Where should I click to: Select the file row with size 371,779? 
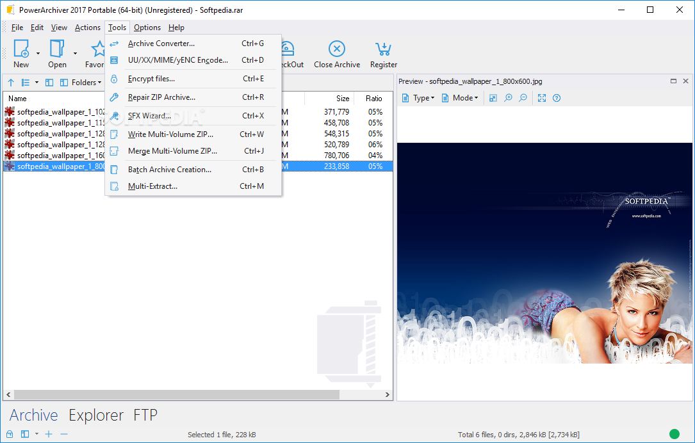point(198,112)
